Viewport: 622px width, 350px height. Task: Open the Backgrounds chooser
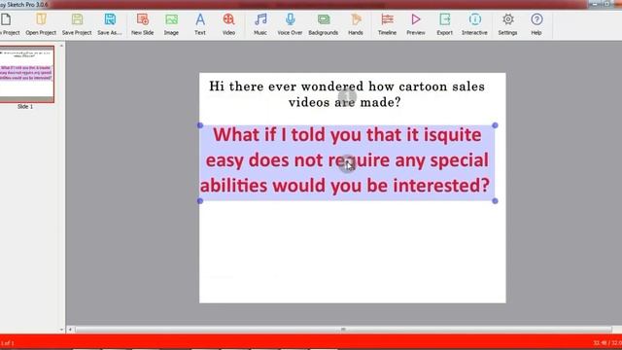click(324, 23)
